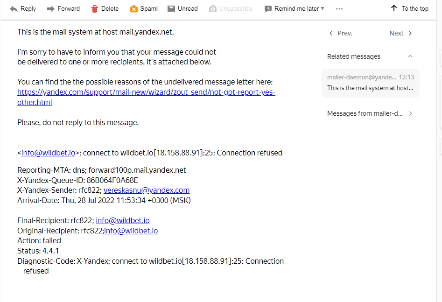Click the red Delete trash icon
The width and height of the screenshot is (442, 302).
[95, 9]
